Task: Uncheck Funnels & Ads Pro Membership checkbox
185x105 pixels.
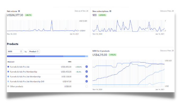Action: pyautogui.click(x=87, y=72)
